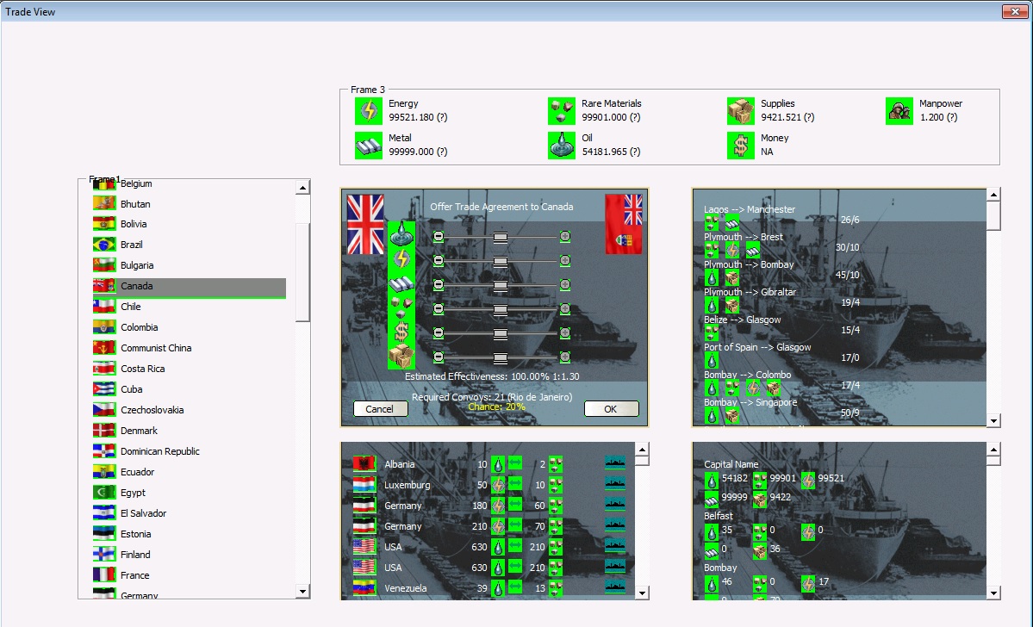Toggle the green exchange arrow next to Germany
The image size is (1033, 627).
pyautogui.click(x=514, y=506)
